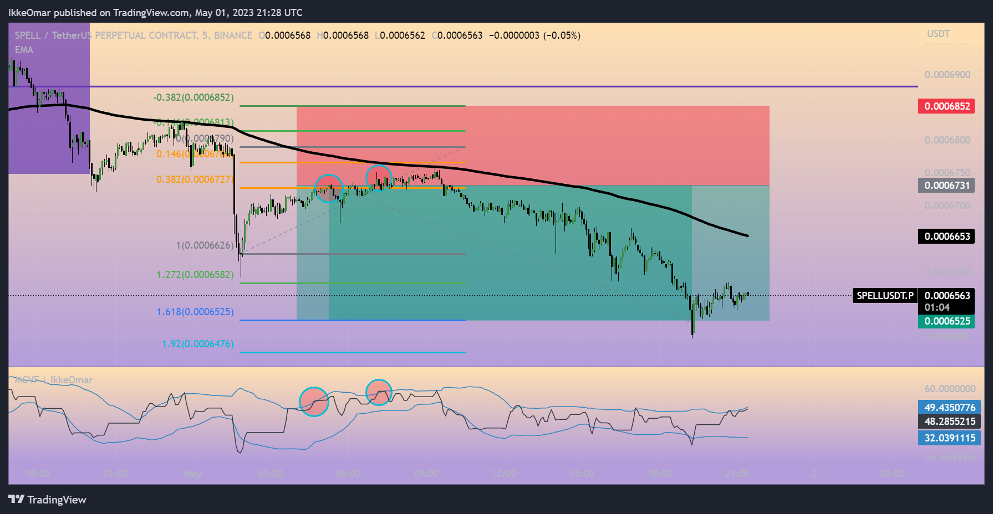Viewport: 993px width, 514px height.
Task: Click the 1.272(0.0006582) fib level label
Action: pos(195,275)
